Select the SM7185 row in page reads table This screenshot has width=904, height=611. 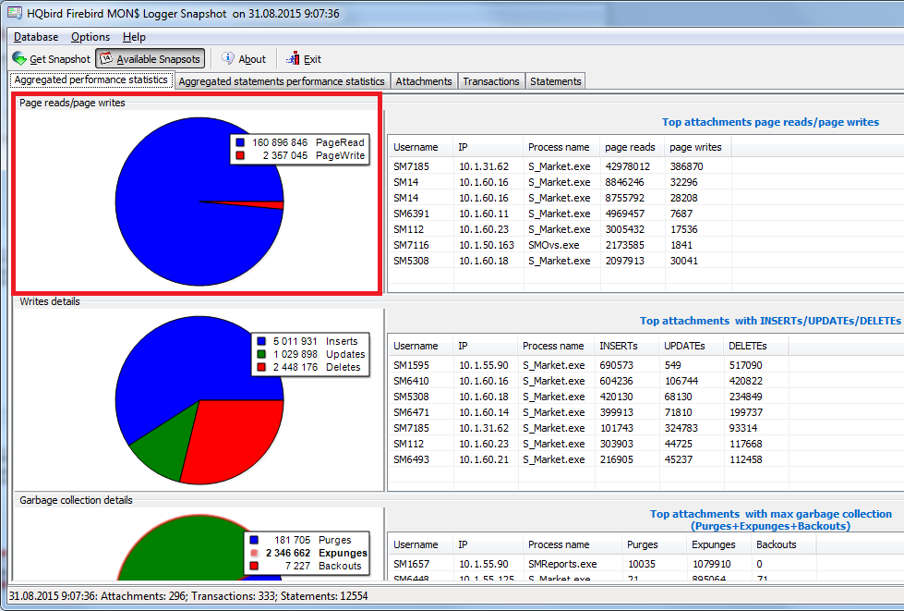click(x=645, y=166)
